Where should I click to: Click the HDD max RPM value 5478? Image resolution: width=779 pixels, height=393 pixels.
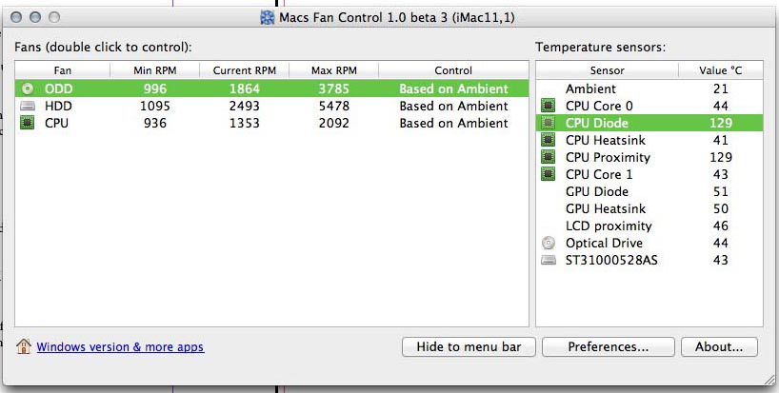point(334,106)
